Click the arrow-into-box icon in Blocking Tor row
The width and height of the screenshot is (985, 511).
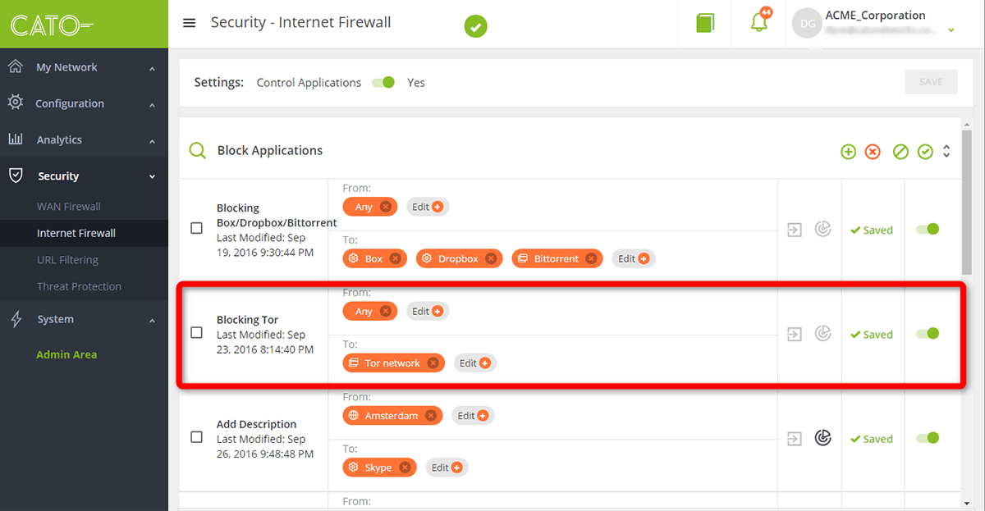click(x=794, y=334)
